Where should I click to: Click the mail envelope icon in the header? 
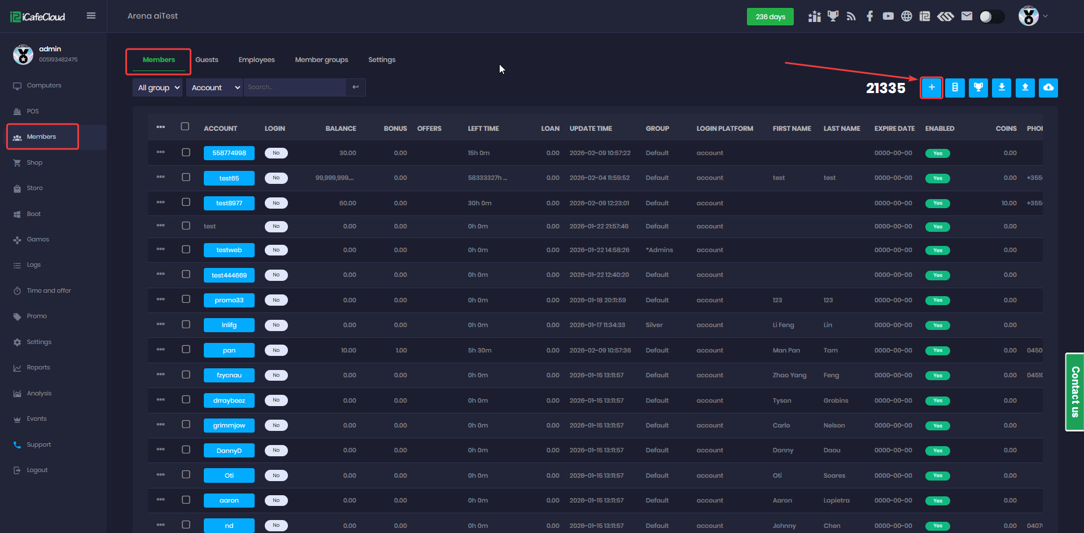[967, 16]
